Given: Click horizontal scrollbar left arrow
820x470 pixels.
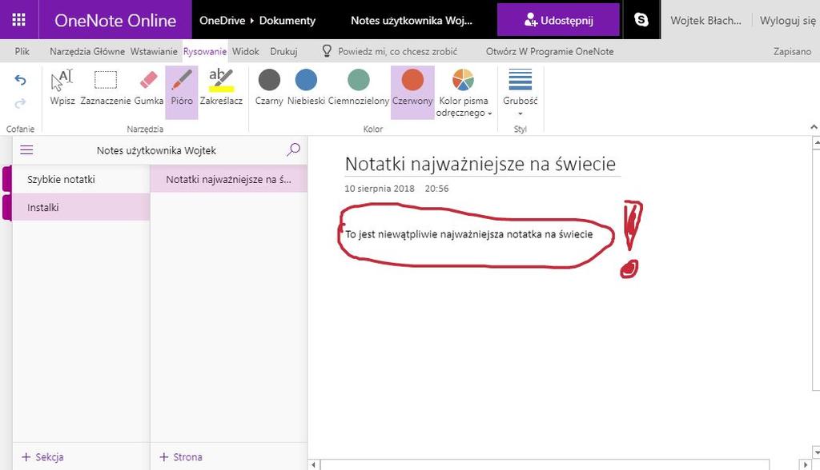Looking at the screenshot, I should point(313,464).
